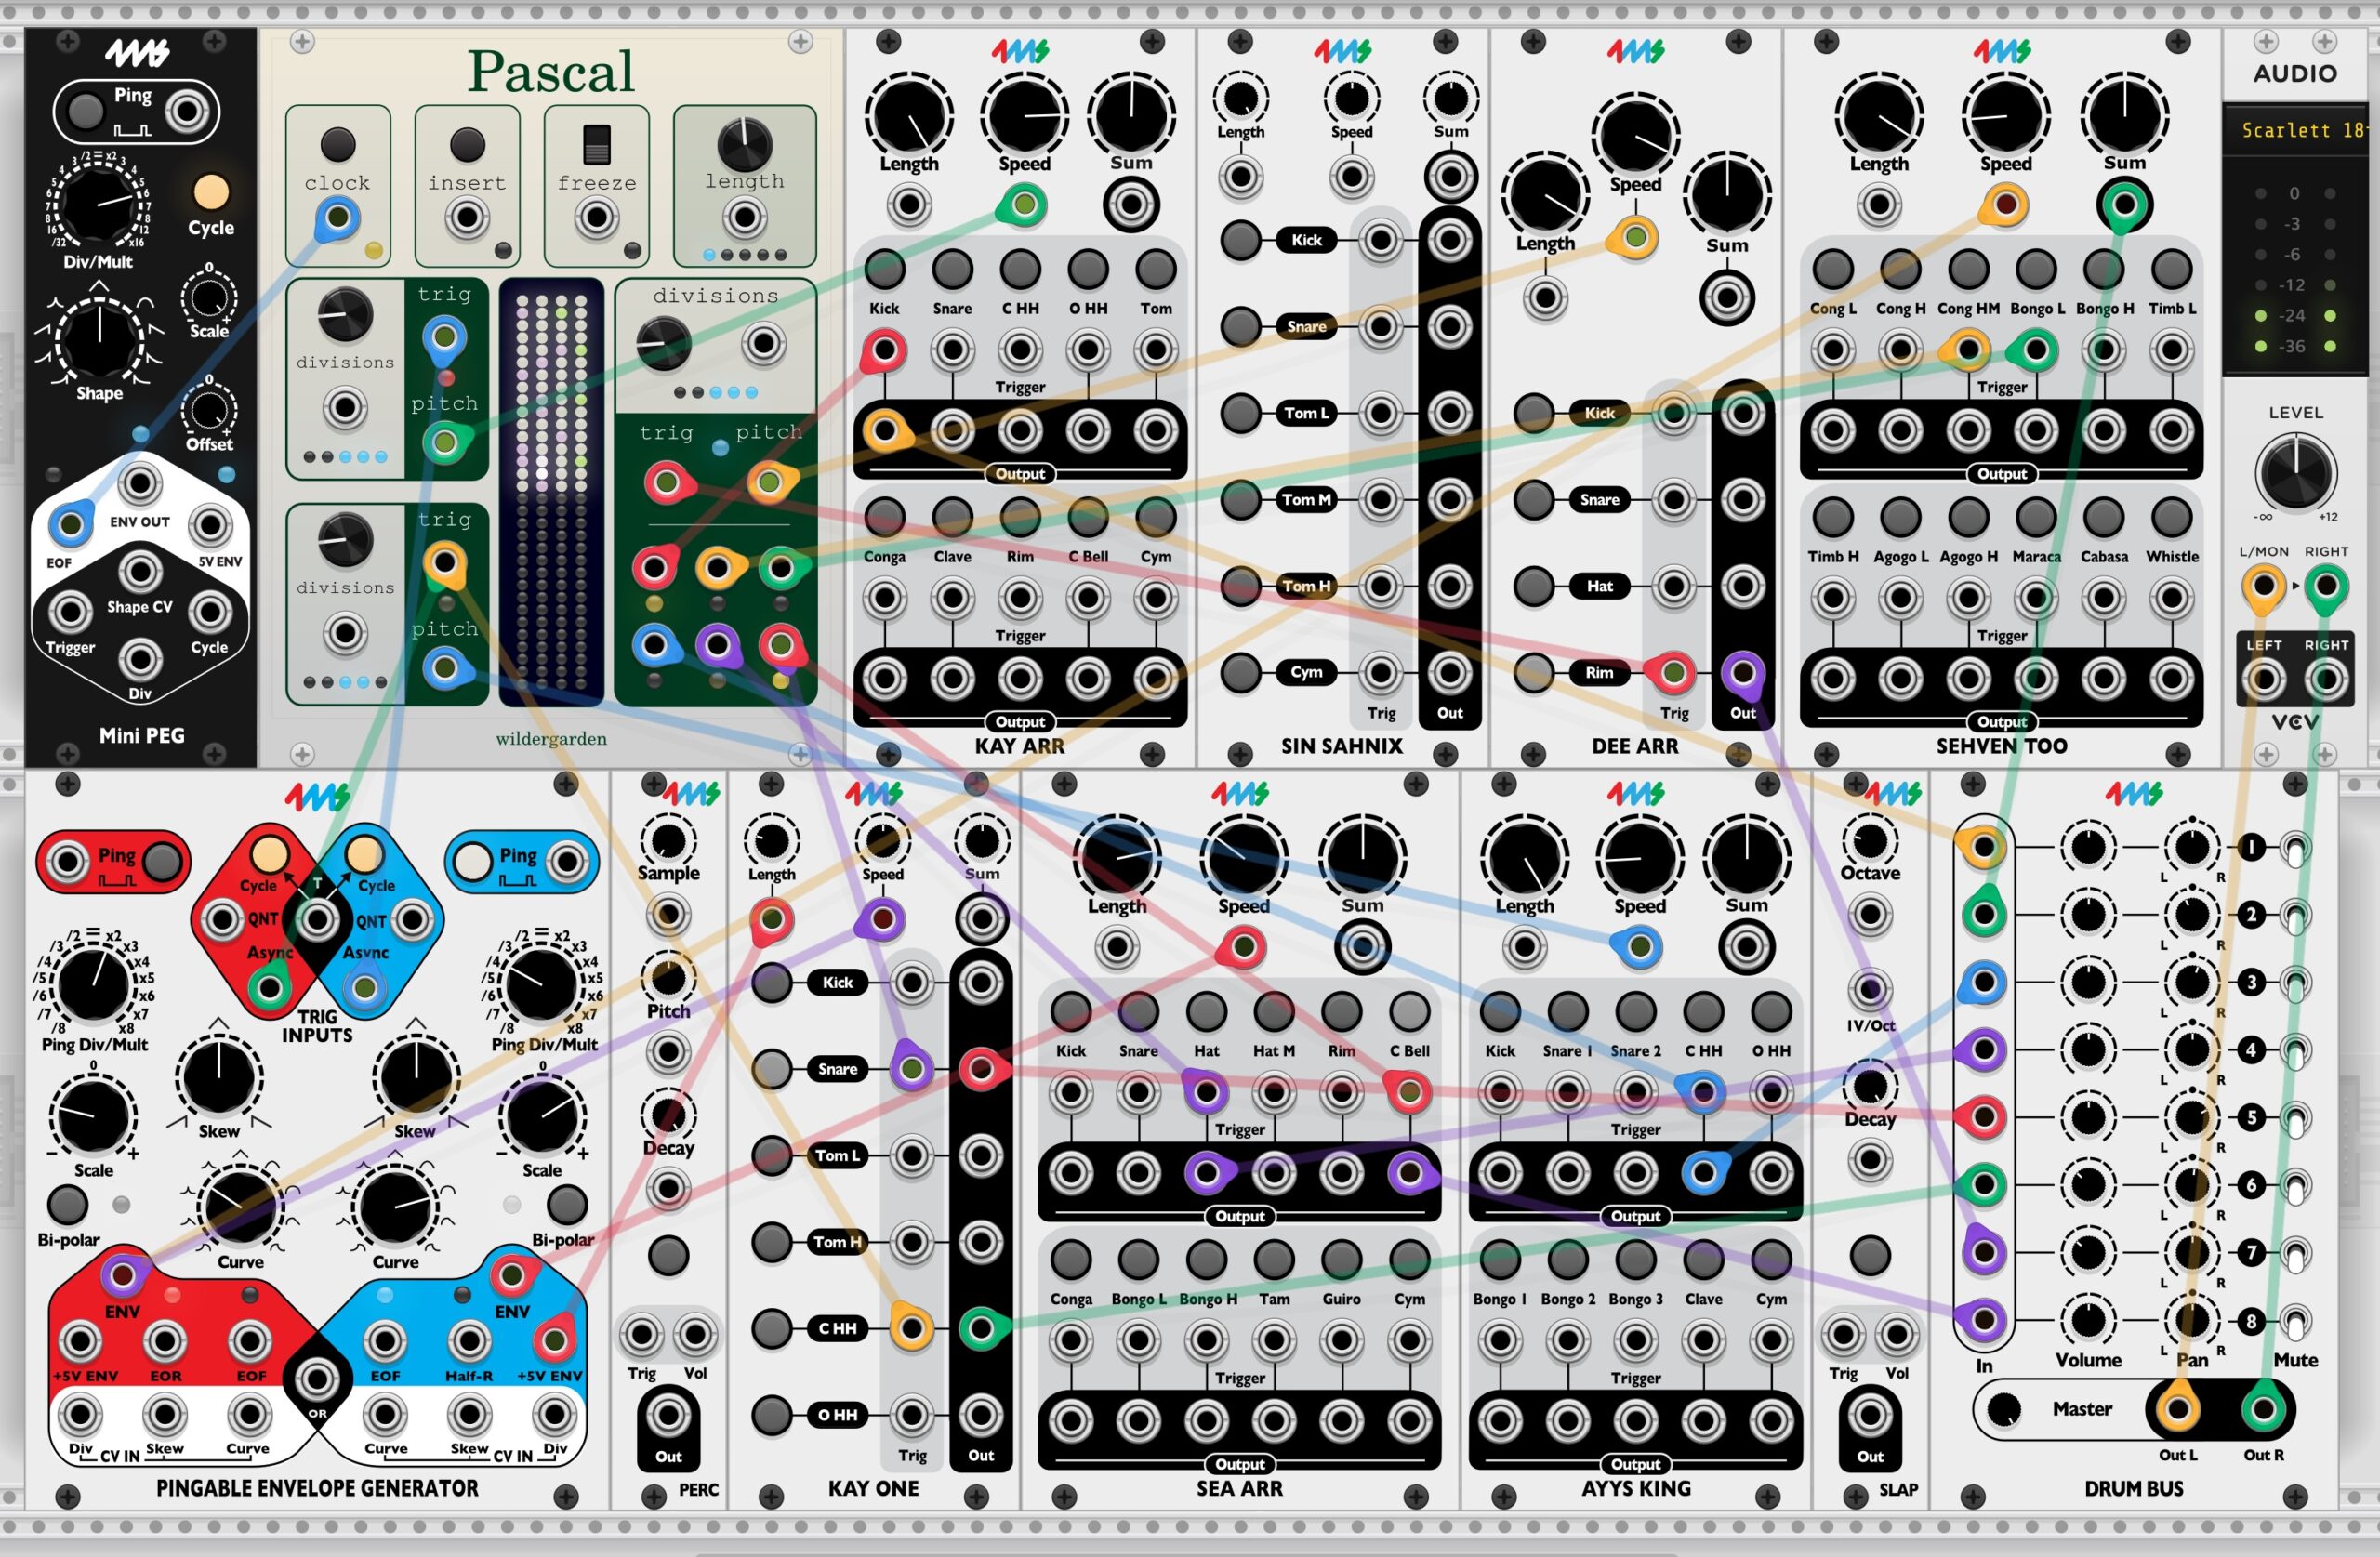Click the AYYS KING C HH output jack
The image size is (2380, 1557).
coord(1703,1172)
